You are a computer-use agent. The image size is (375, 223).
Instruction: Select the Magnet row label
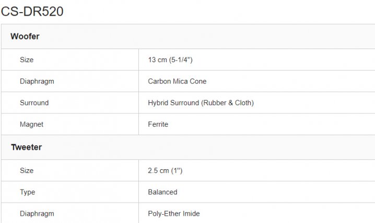[31, 124]
